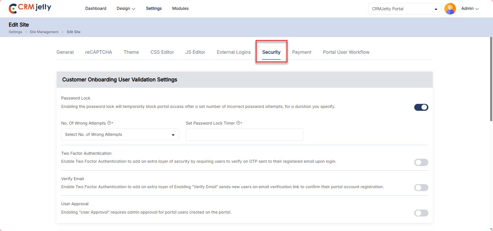
Task: Click the Settings breadcrumb link
Action: tap(15, 32)
